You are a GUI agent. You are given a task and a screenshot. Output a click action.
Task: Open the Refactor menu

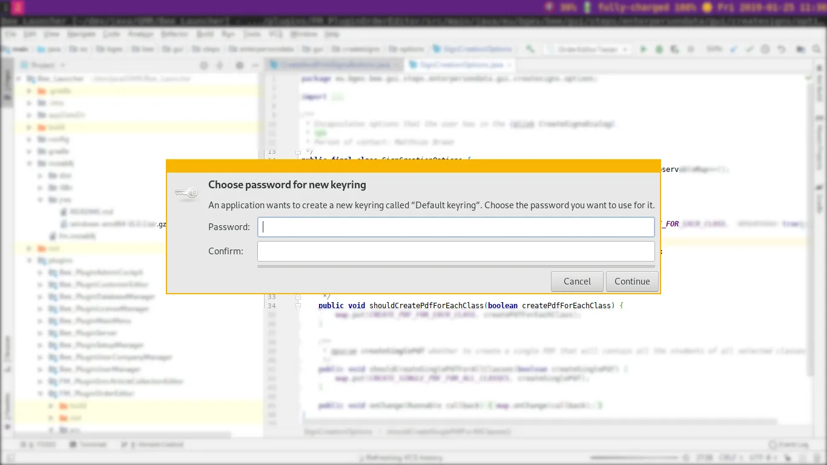[175, 35]
